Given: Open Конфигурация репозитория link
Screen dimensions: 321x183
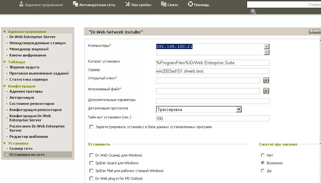Looking at the screenshot, I should click(36, 110).
